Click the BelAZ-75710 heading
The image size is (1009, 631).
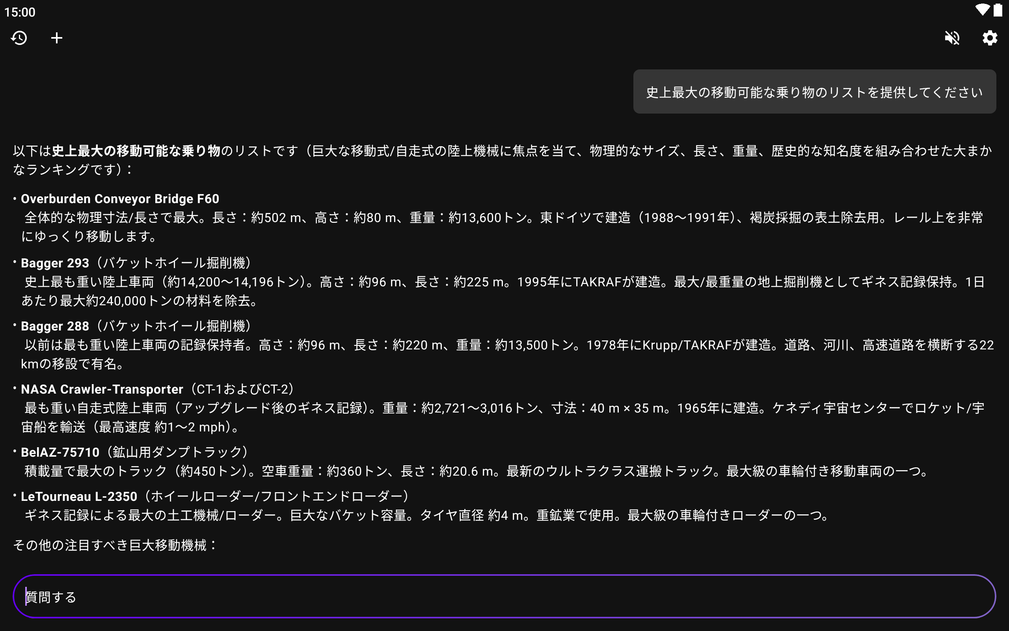tap(60, 452)
